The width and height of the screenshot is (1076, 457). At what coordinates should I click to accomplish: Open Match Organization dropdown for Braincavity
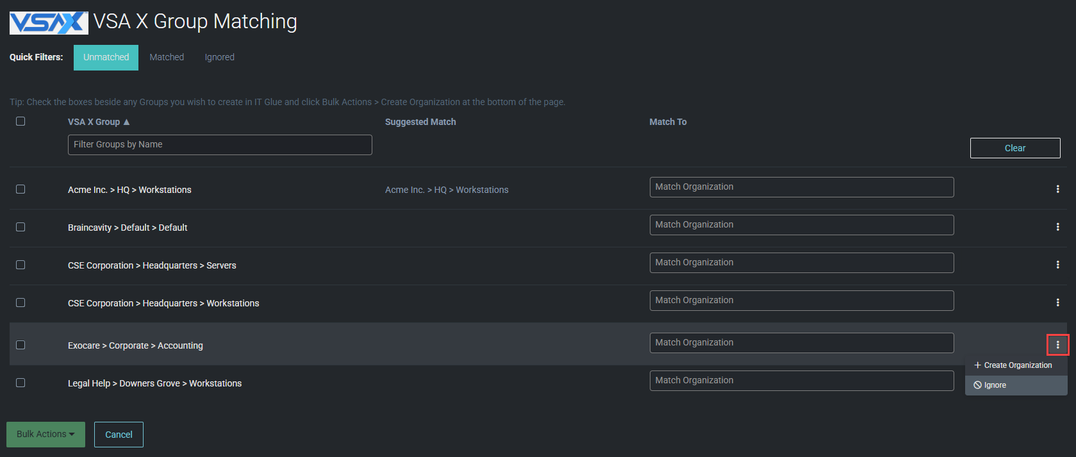click(801, 225)
